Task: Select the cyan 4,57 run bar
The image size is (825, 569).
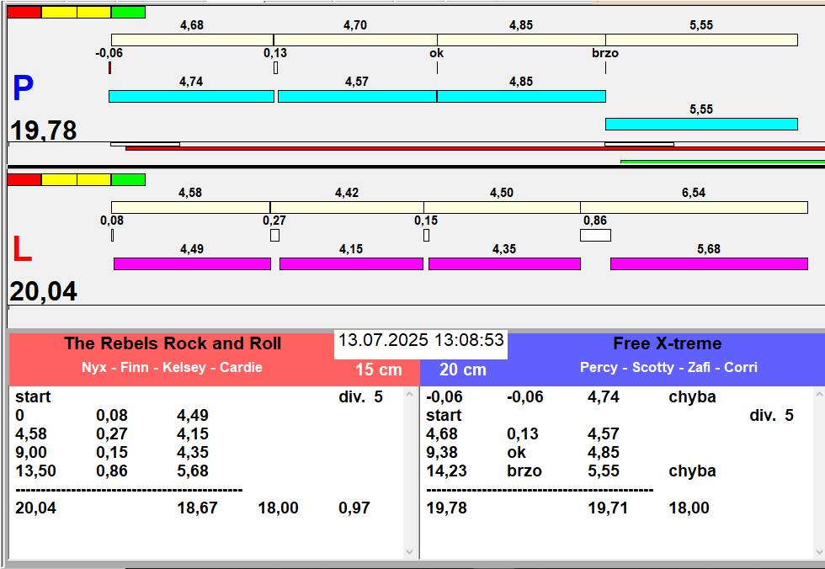Action: pos(357,96)
